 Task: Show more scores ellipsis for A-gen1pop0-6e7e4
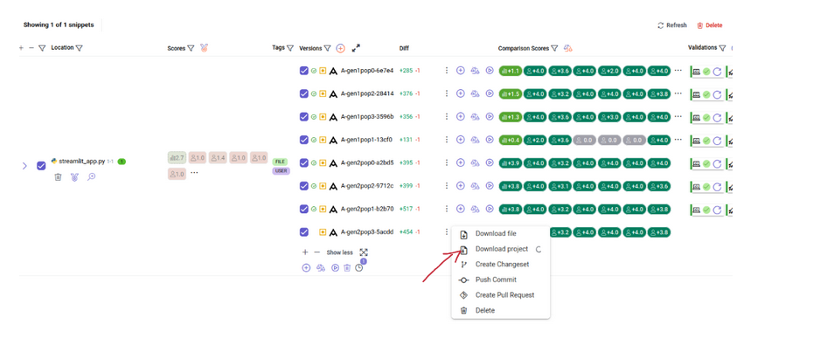tap(678, 71)
